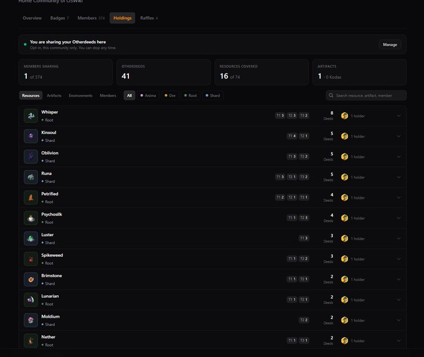This screenshot has height=357, width=424.
Task: Click the Petrified resource icon
Action: click(31, 198)
